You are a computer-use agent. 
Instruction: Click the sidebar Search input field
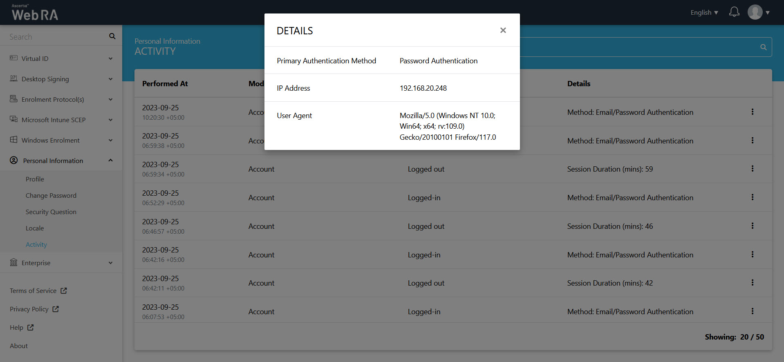click(x=55, y=37)
